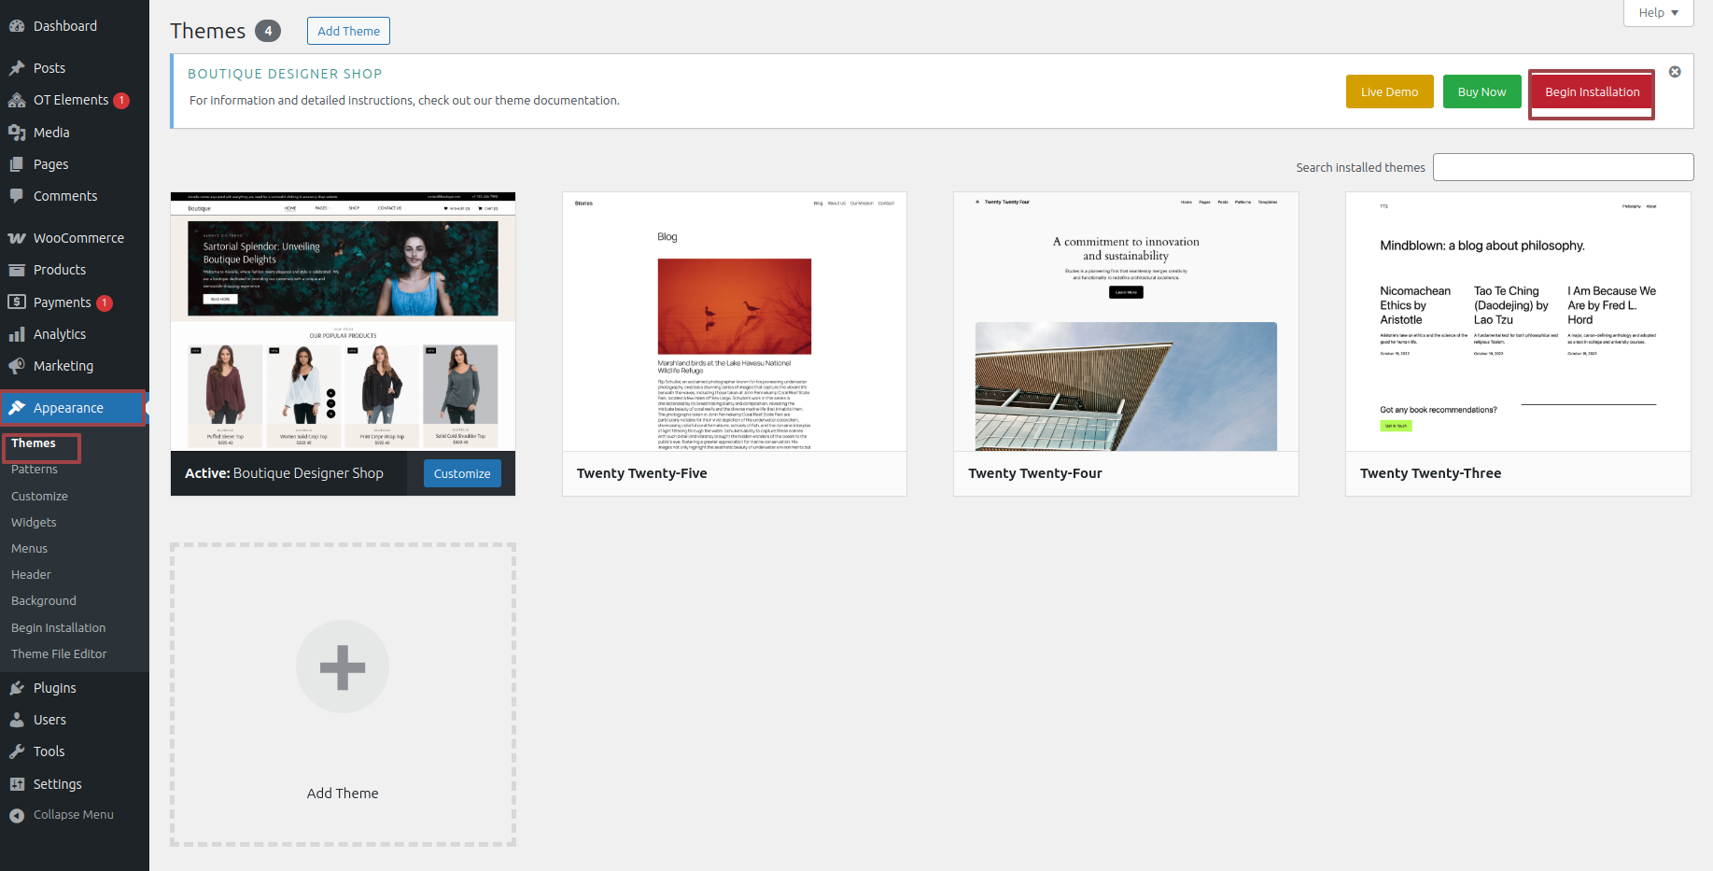
Task: Click the Tools wrench icon
Action: click(x=17, y=752)
